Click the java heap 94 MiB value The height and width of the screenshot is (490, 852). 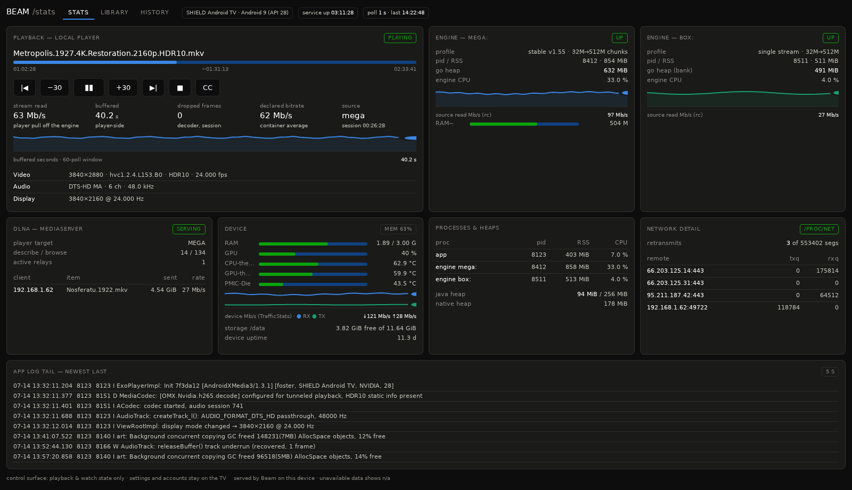point(602,294)
